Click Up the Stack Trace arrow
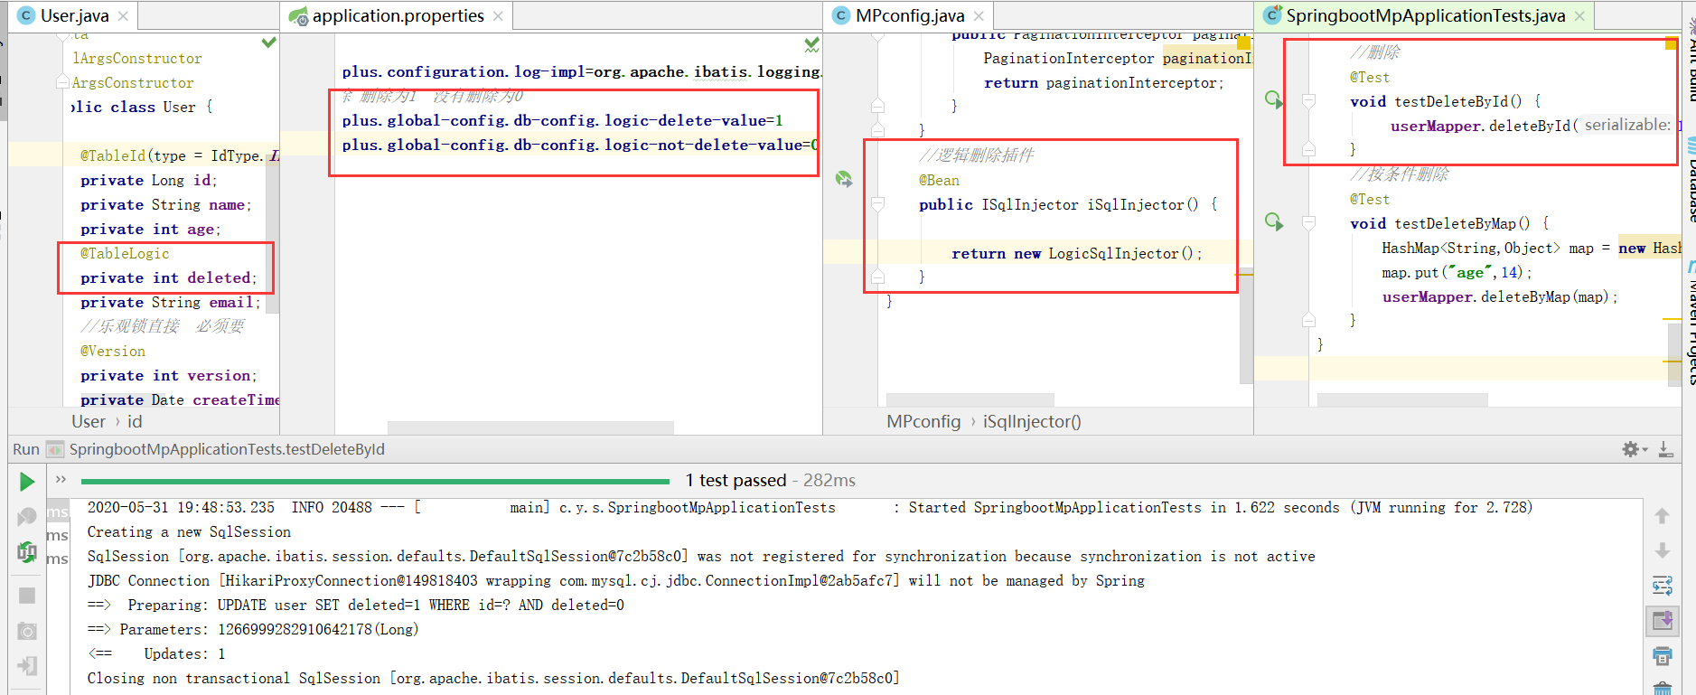1696x695 pixels. point(1662,516)
